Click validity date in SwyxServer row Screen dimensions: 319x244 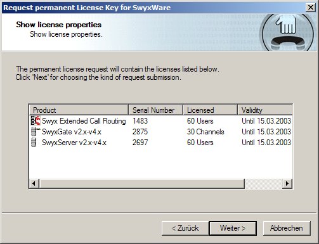[x=266, y=143]
